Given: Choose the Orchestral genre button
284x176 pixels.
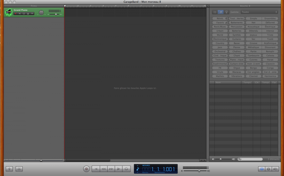Looking at the screenshot, I should 220,51.
